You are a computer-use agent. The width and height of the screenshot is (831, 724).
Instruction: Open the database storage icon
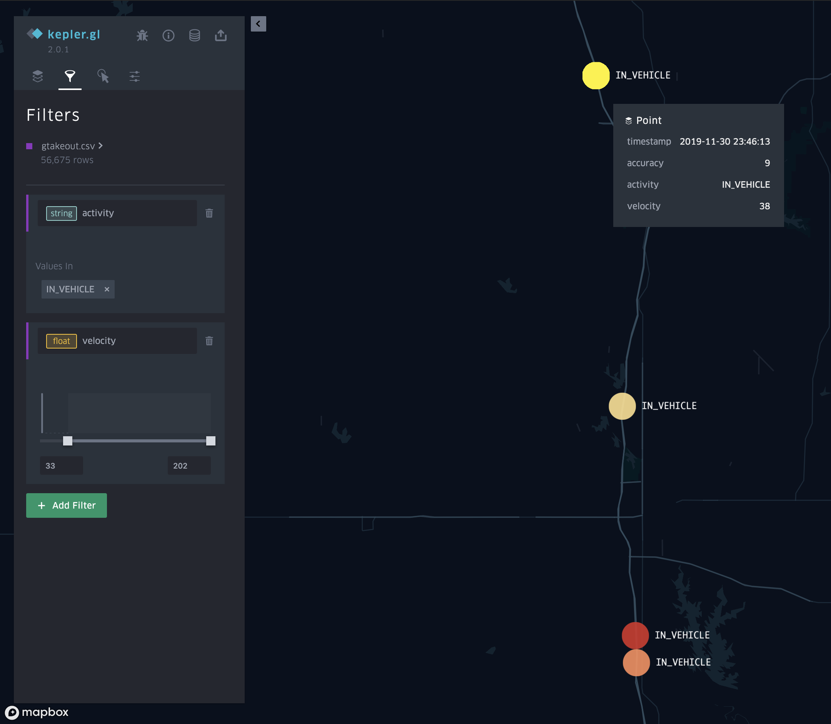point(195,35)
